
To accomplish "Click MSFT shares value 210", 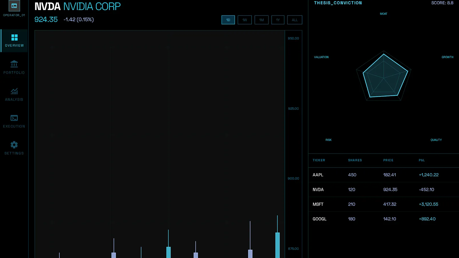I will tap(351, 204).
